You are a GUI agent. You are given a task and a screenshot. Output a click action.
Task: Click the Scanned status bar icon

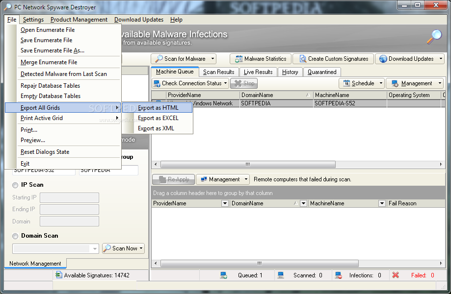[280, 275]
